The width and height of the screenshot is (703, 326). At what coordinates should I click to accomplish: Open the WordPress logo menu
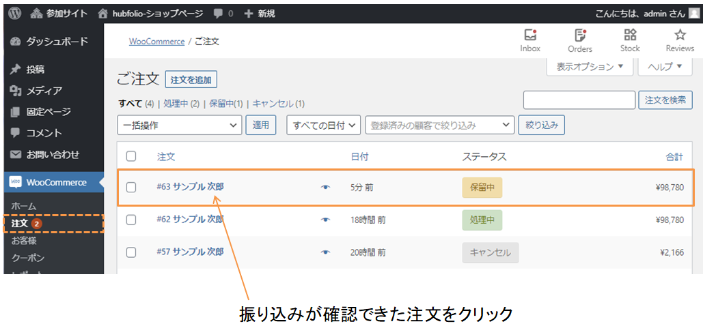point(14,14)
